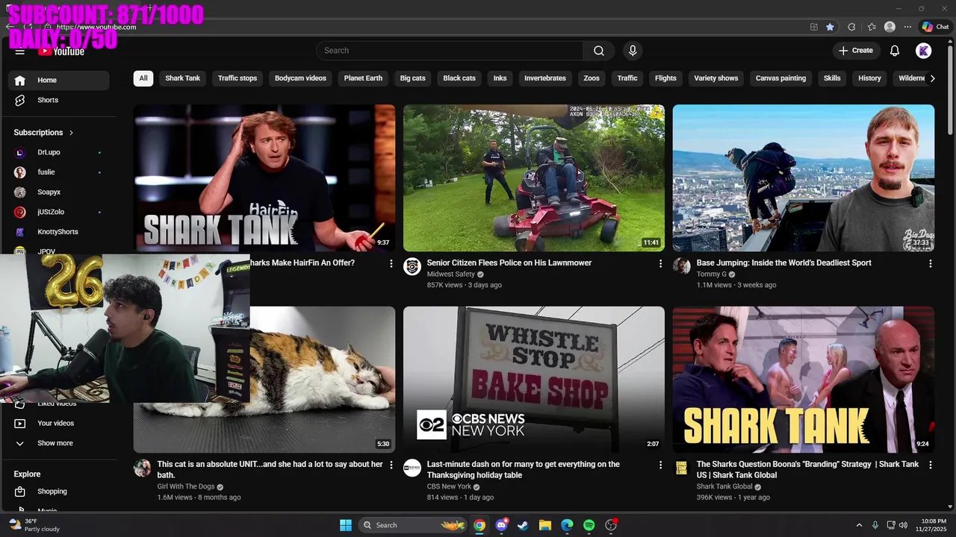This screenshot has width=956, height=537.
Task: Select the Big cats filter chip
Action: pyautogui.click(x=413, y=78)
